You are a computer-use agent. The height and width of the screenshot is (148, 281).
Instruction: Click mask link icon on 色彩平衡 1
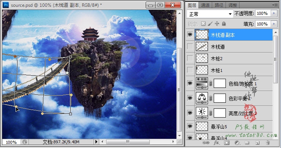coord(211,98)
